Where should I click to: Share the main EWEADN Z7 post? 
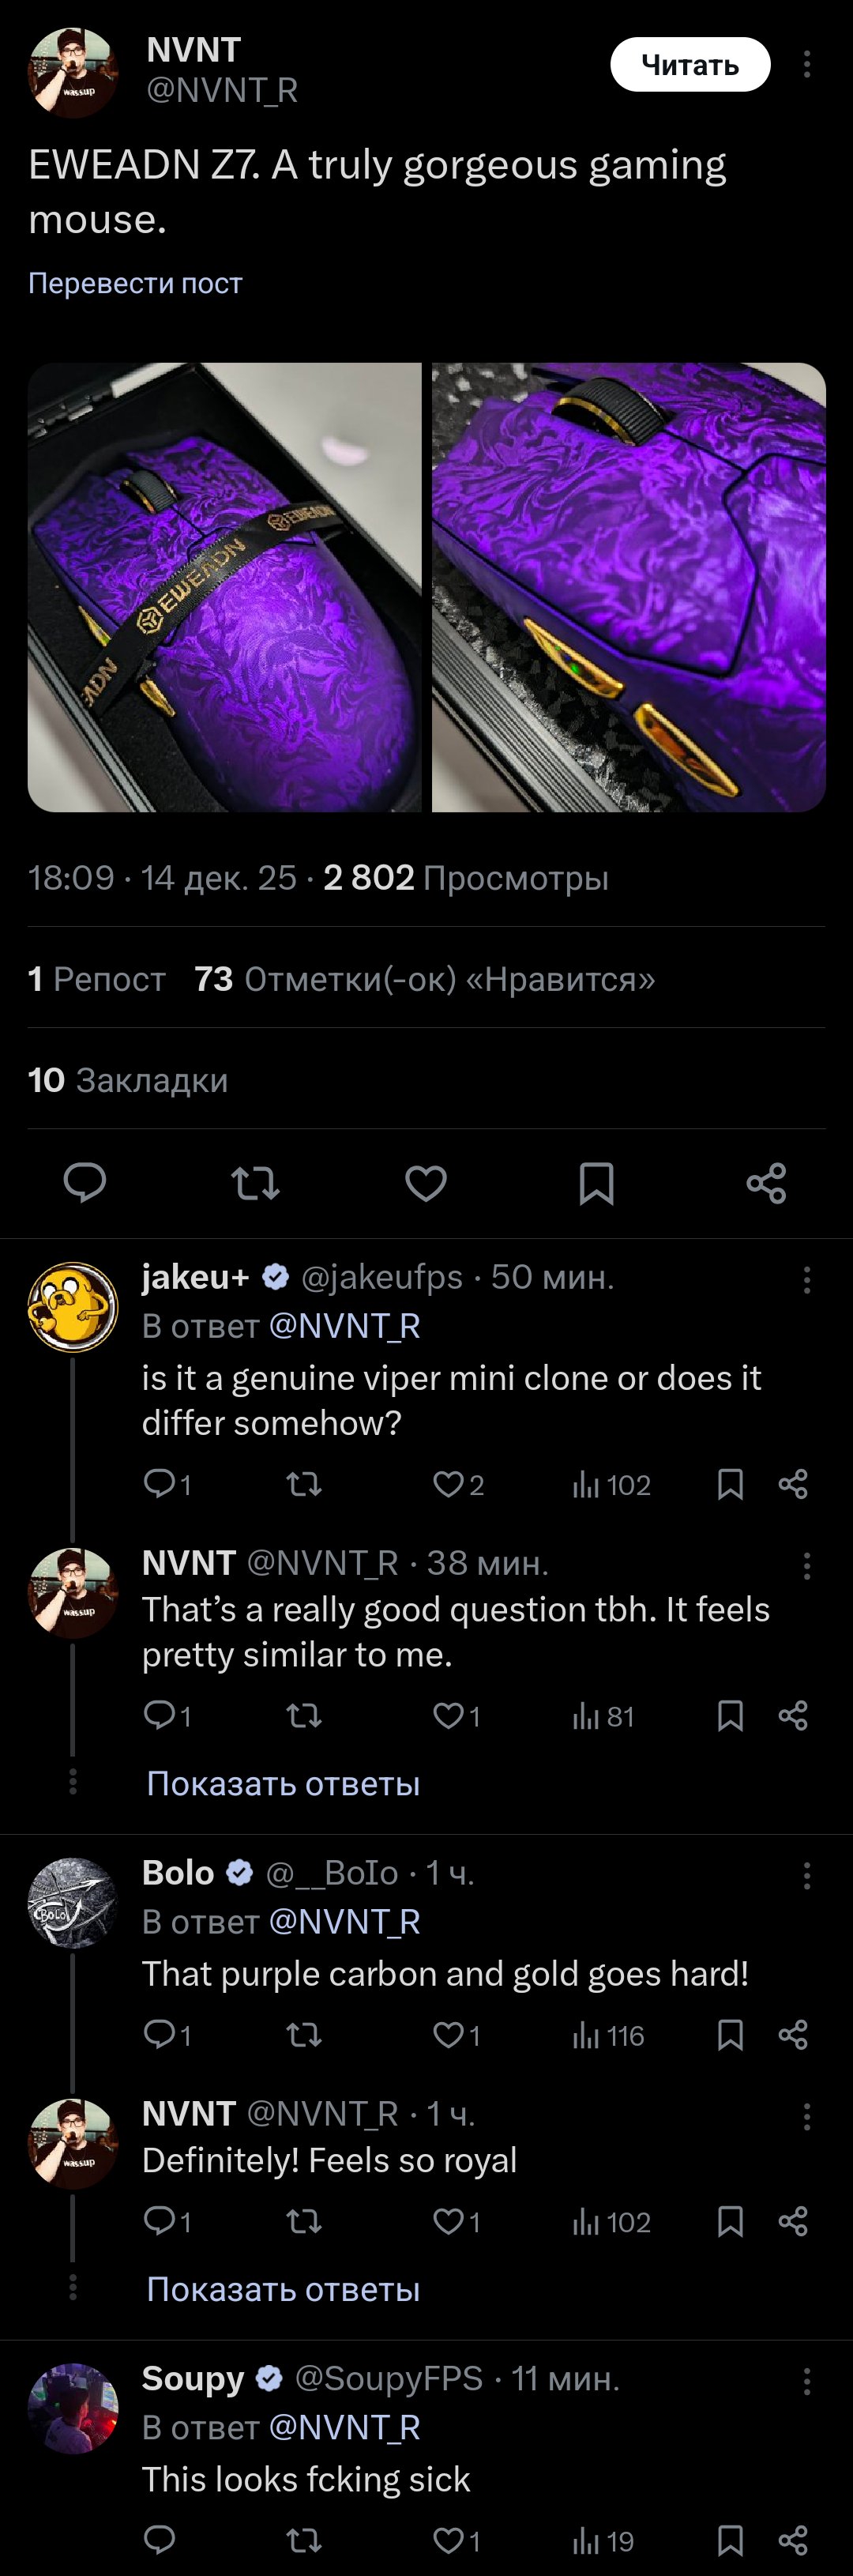point(766,1183)
